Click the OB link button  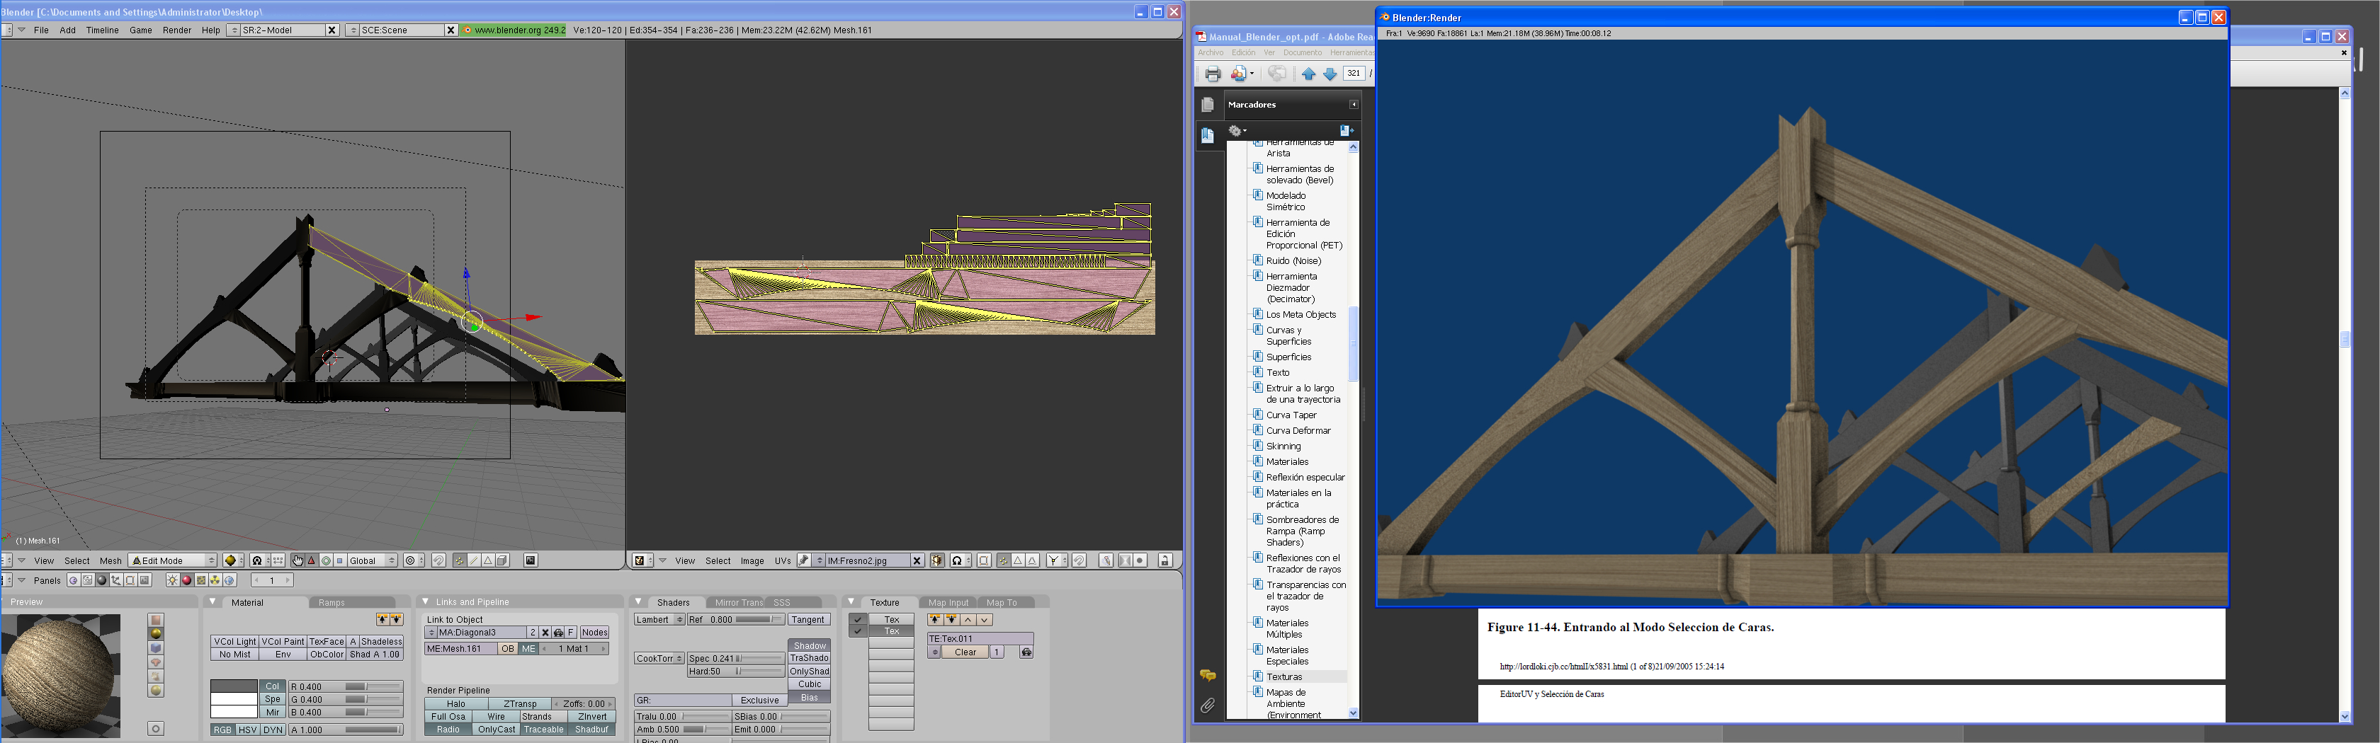(x=508, y=649)
